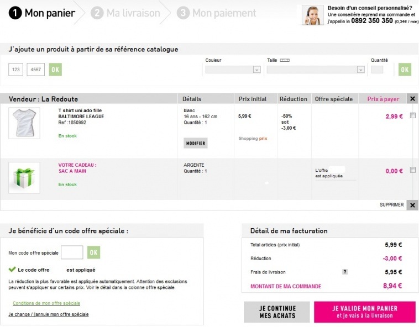
Task: Go to step 3 Mon paiement
Action: (x=217, y=13)
